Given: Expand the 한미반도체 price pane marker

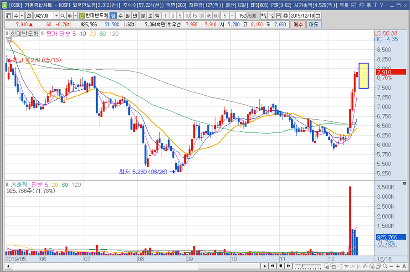Looking at the screenshot, I should [7, 33].
